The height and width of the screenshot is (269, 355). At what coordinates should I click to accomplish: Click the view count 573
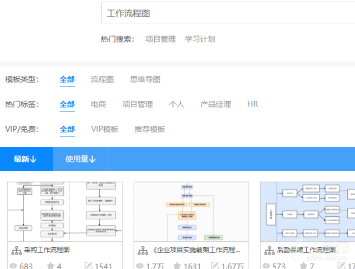[279, 266]
